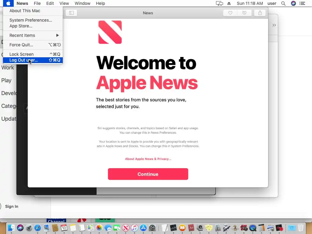Click the red Apple News logo
Viewport: 312px width, 234px height.
point(110,32)
